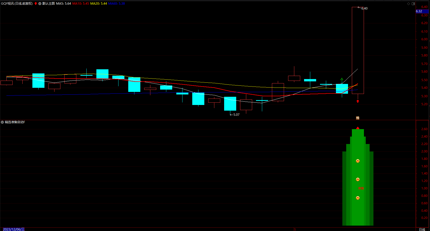Click the diamond icon at chart top right
Viewport: 430px width, 231px height.
408,4
